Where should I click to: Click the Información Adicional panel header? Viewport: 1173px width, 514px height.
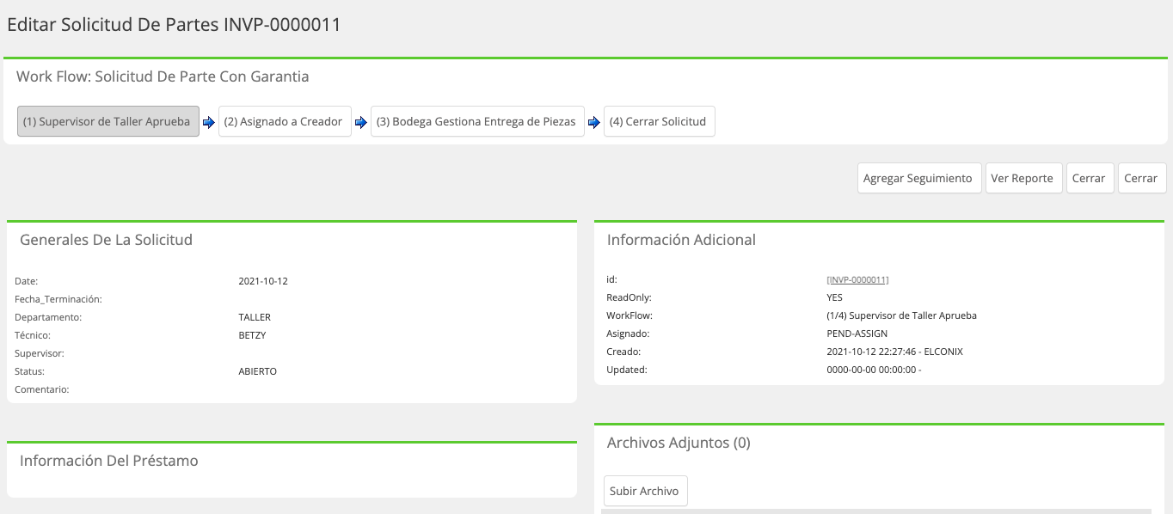tap(681, 240)
